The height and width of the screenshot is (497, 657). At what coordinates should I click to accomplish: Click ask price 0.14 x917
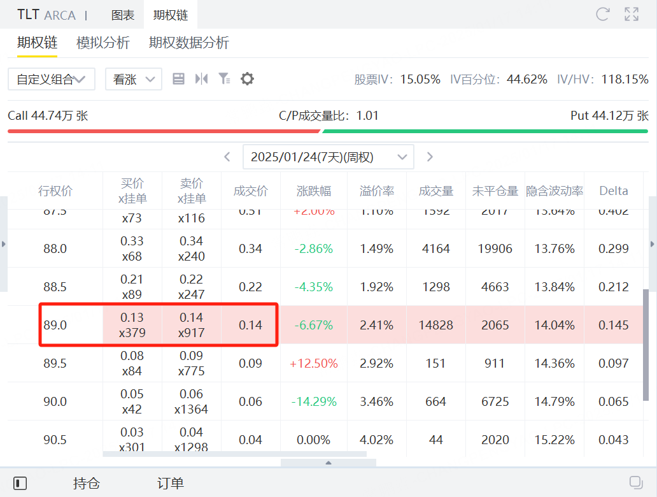click(192, 325)
